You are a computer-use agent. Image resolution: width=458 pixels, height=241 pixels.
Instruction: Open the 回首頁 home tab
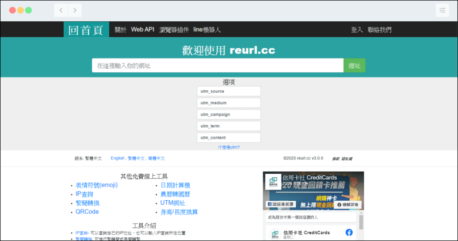click(x=86, y=30)
